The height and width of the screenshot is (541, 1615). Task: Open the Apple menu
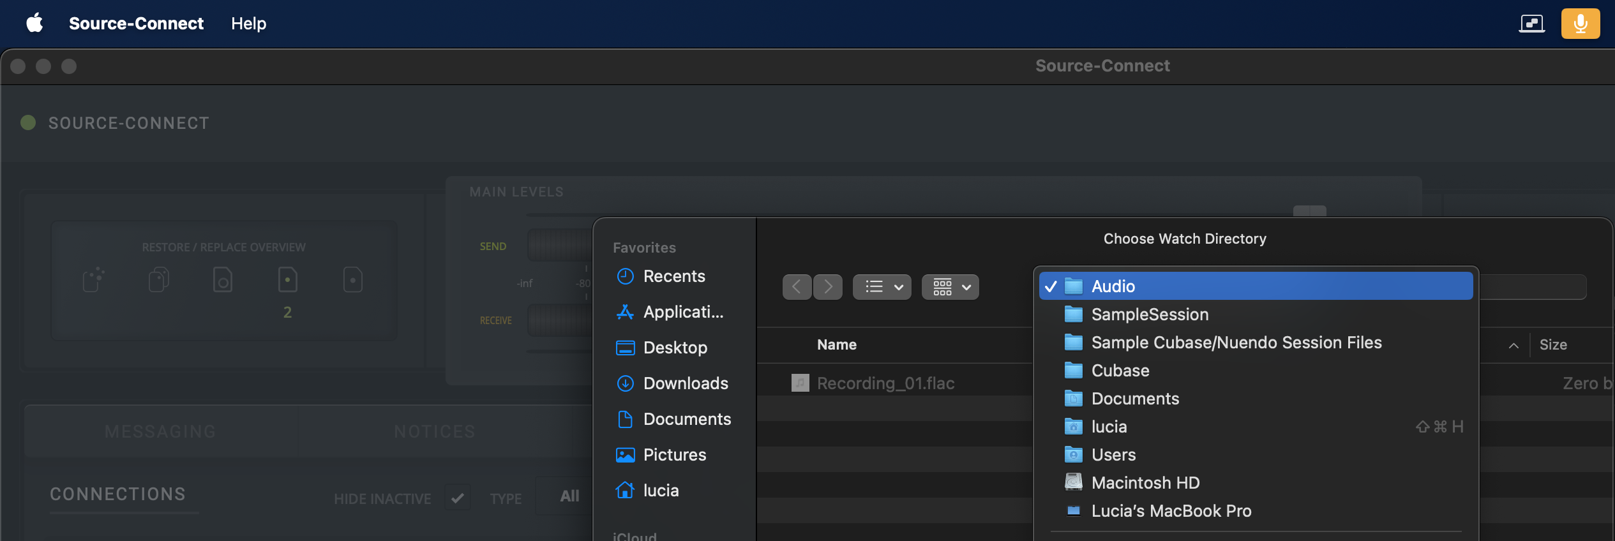coord(34,24)
